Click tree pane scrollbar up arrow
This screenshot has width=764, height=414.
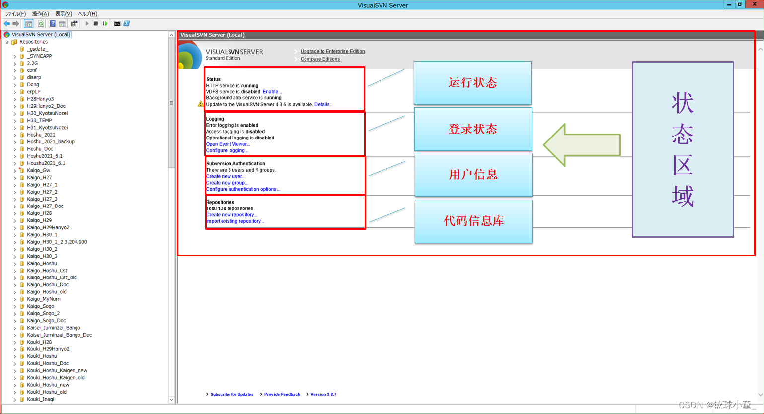coord(172,35)
